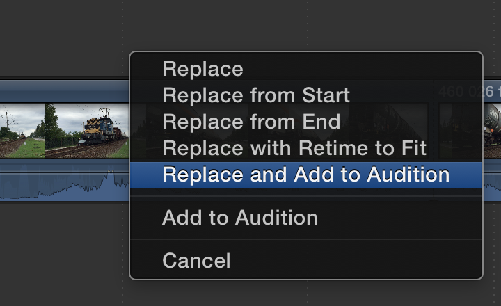This screenshot has width=501, height=306.
Task: Click the 460 026 clip name label
Action: click(x=470, y=92)
